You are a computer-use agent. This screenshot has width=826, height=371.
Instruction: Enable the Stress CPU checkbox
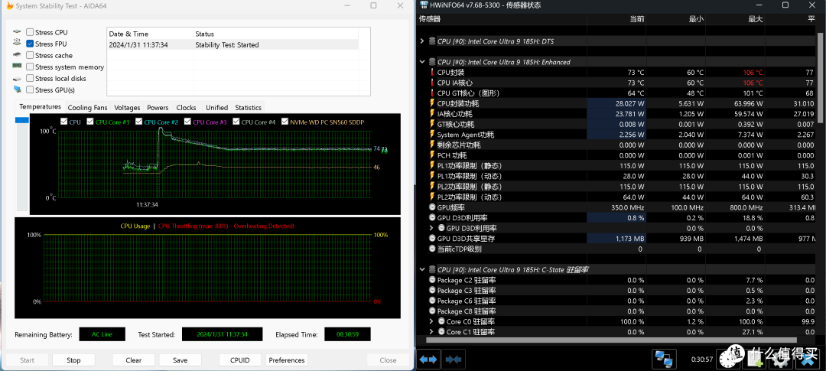[x=30, y=32]
